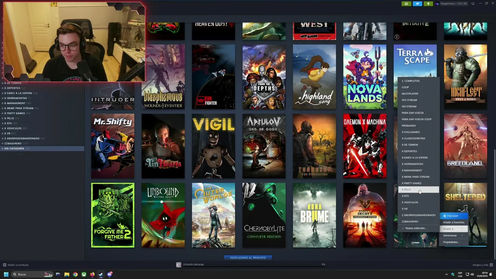Viewport: 496px width, 279px height.
Task: Open the Kona Brume game cover
Action: [x=314, y=215]
